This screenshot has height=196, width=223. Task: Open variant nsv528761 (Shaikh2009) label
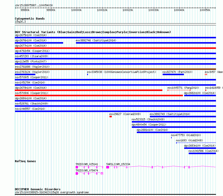(x=32, y=104)
